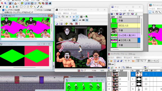Toggle loop playback icon in Animation Player
162x91 pixels.
(x=87, y=20)
